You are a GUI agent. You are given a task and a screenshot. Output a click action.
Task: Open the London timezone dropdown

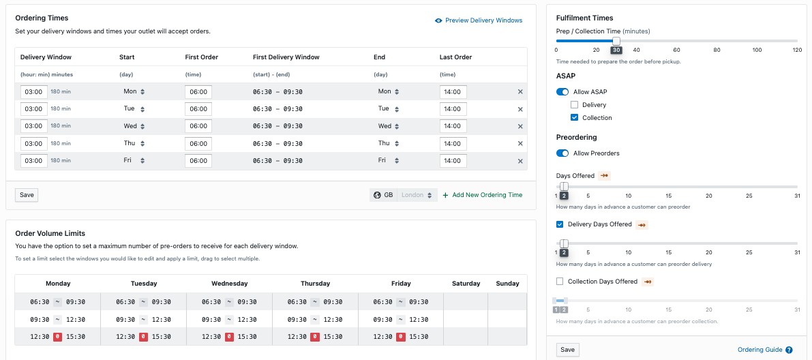(417, 195)
